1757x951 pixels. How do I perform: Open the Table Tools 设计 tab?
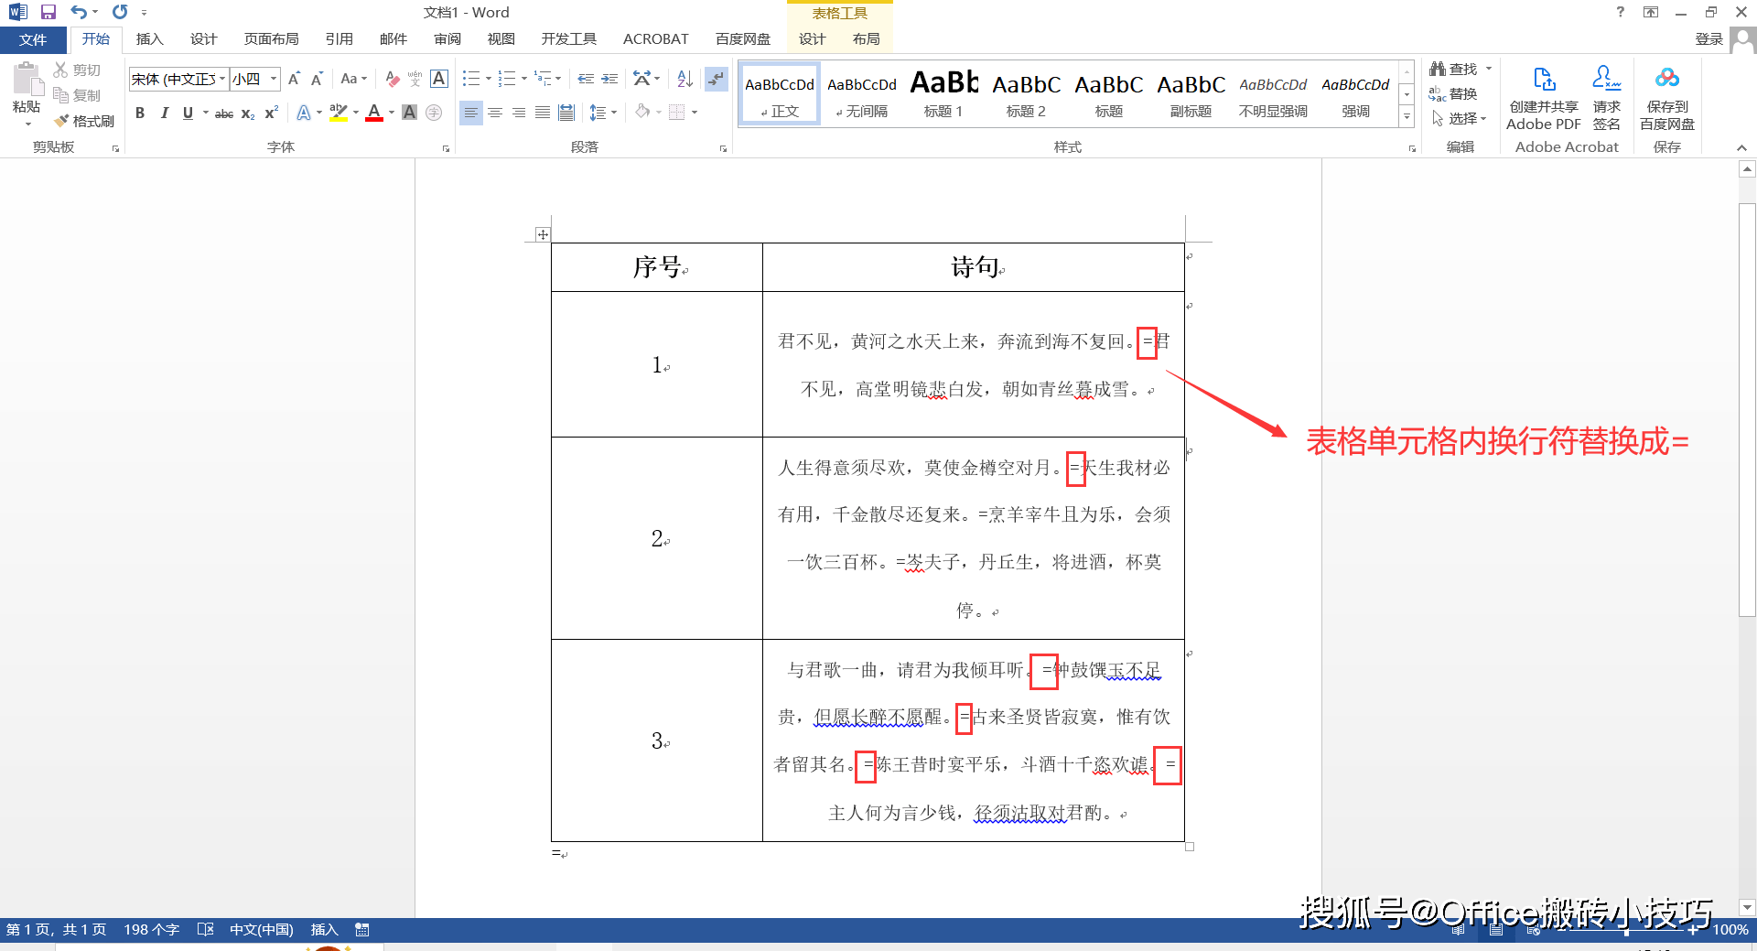click(811, 38)
